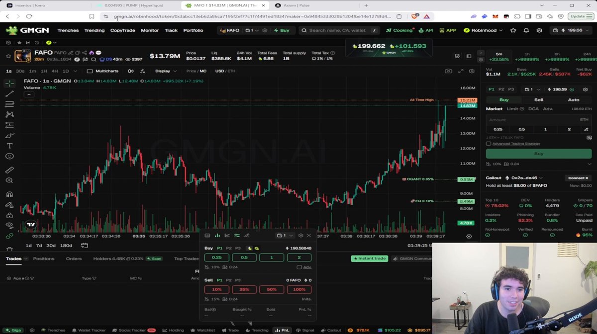Image resolution: width=597 pixels, height=334 pixels.
Task: Collapse the volume indicator legend arrow
Action: [x=29, y=94]
